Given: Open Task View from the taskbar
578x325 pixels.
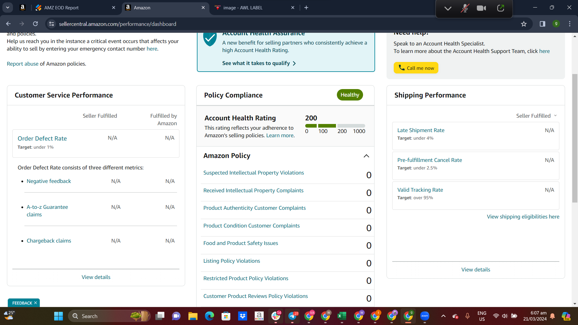Looking at the screenshot, I should point(160,316).
